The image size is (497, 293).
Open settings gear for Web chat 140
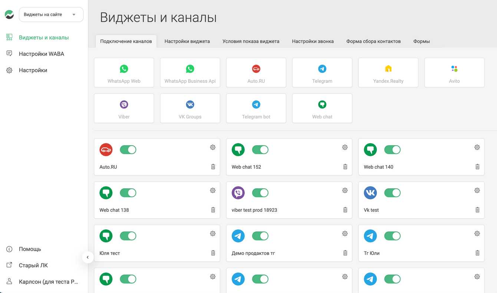[477, 147]
